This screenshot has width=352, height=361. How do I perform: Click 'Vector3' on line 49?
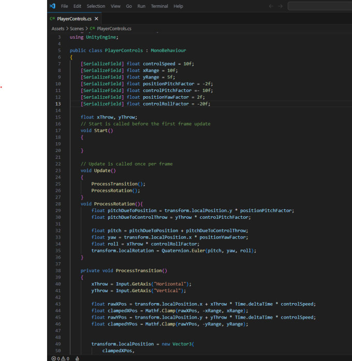click(182, 344)
